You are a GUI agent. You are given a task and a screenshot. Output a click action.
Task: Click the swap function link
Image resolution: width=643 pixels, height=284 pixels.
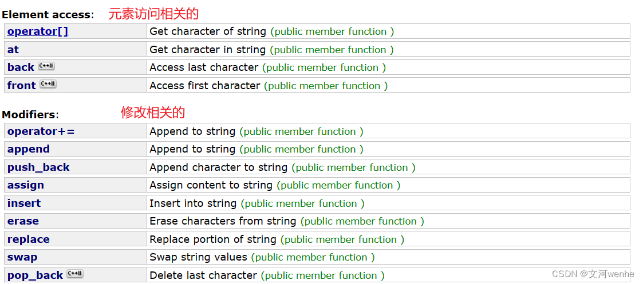(22, 257)
